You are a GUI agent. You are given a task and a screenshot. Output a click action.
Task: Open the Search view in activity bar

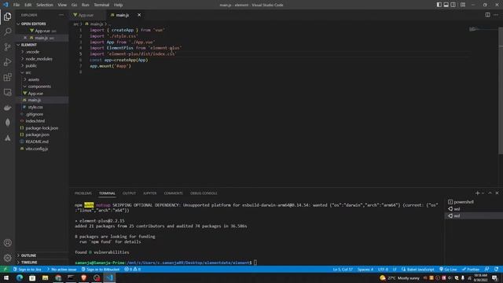pyautogui.click(x=7, y=31)
